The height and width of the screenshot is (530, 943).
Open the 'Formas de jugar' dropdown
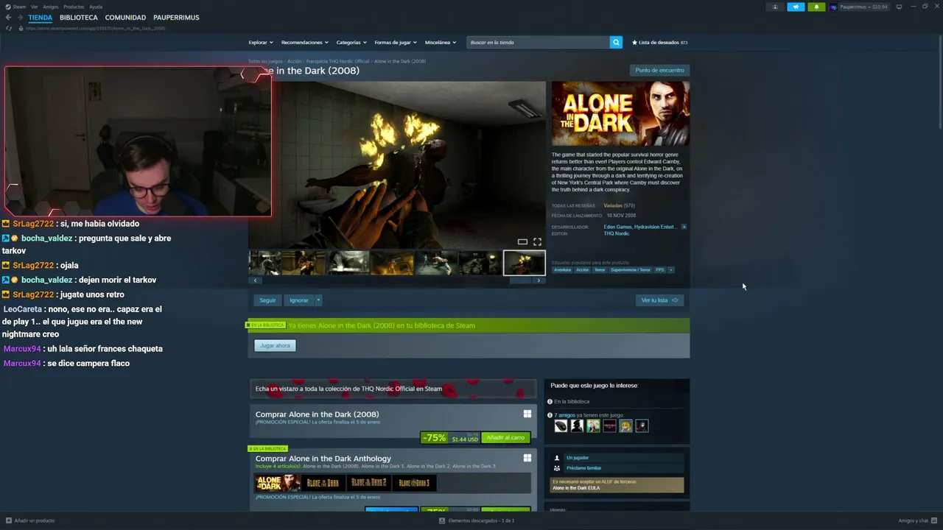(x=396, y=43)
